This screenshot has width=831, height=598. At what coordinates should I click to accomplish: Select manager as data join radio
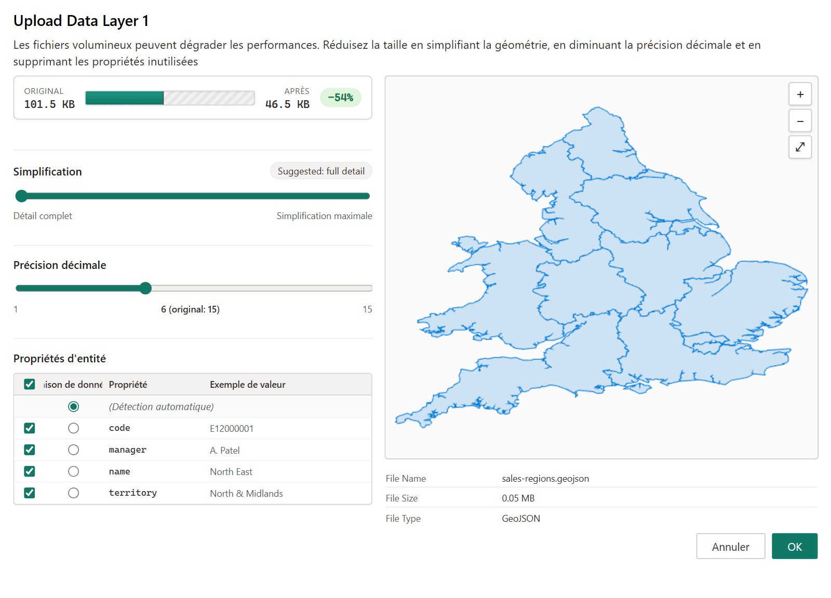pos(74,450)
